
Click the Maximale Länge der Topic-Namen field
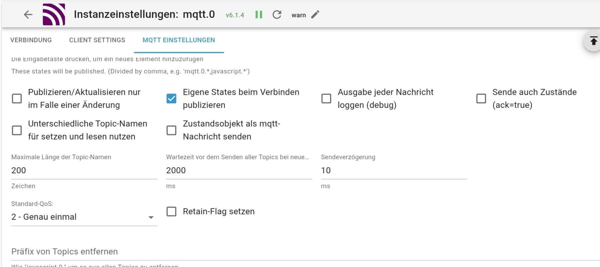click(84, 170)
